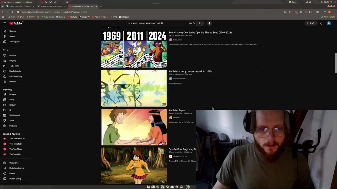Open the account avatar B on YouTube
Viewport: 337px width, 189px height.
[329, 23]
